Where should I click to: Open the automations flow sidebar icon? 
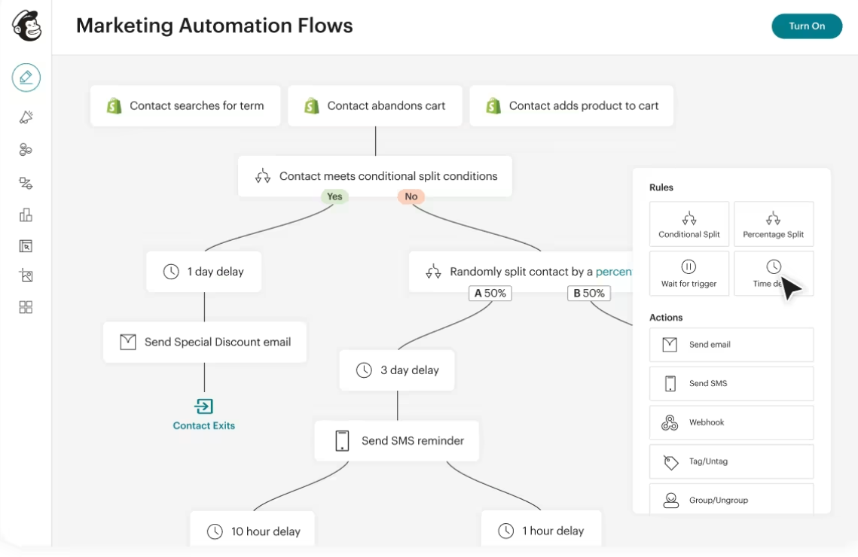26,183
